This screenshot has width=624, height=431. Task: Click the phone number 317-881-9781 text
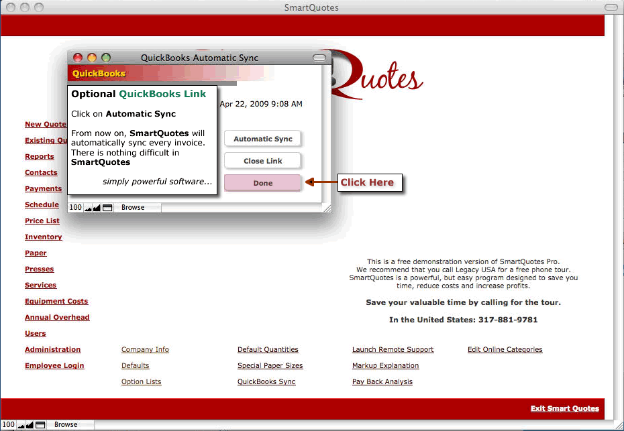point(508,320)
